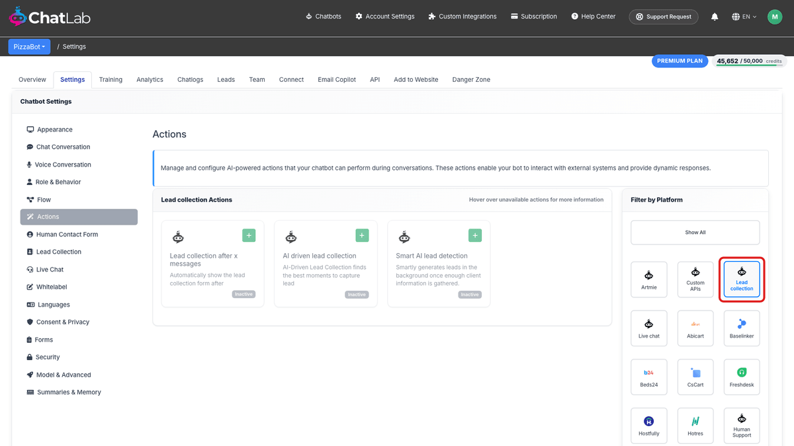This screenshot has width=794, height=446.
Task: Click the ChatLab logo
Action: tap(50, 17)
